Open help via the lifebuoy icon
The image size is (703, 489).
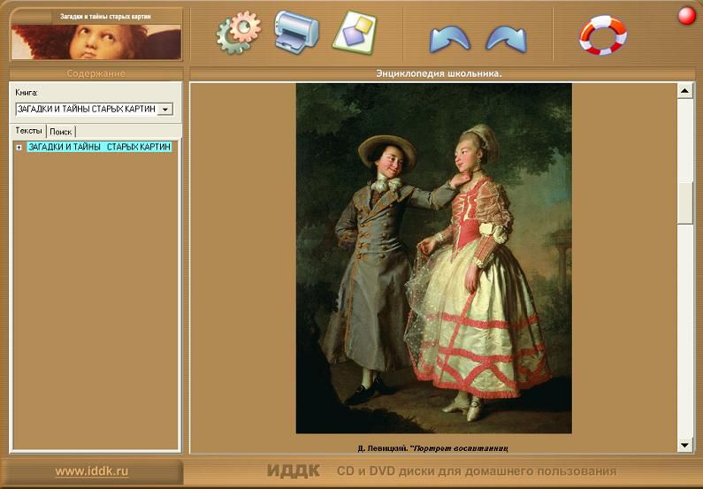602,35
